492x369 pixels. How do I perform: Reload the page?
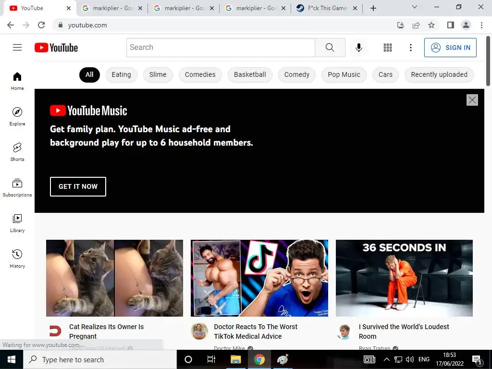pos(41,25)
